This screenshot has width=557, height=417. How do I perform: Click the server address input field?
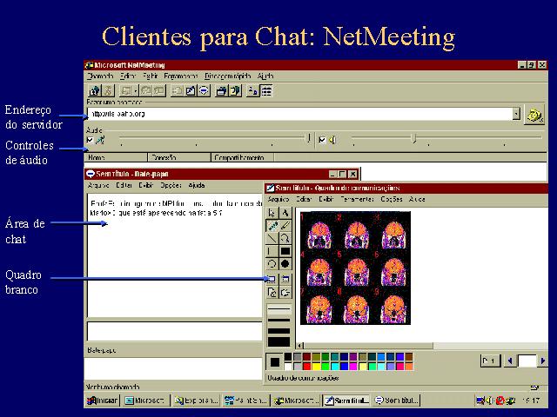300,114
